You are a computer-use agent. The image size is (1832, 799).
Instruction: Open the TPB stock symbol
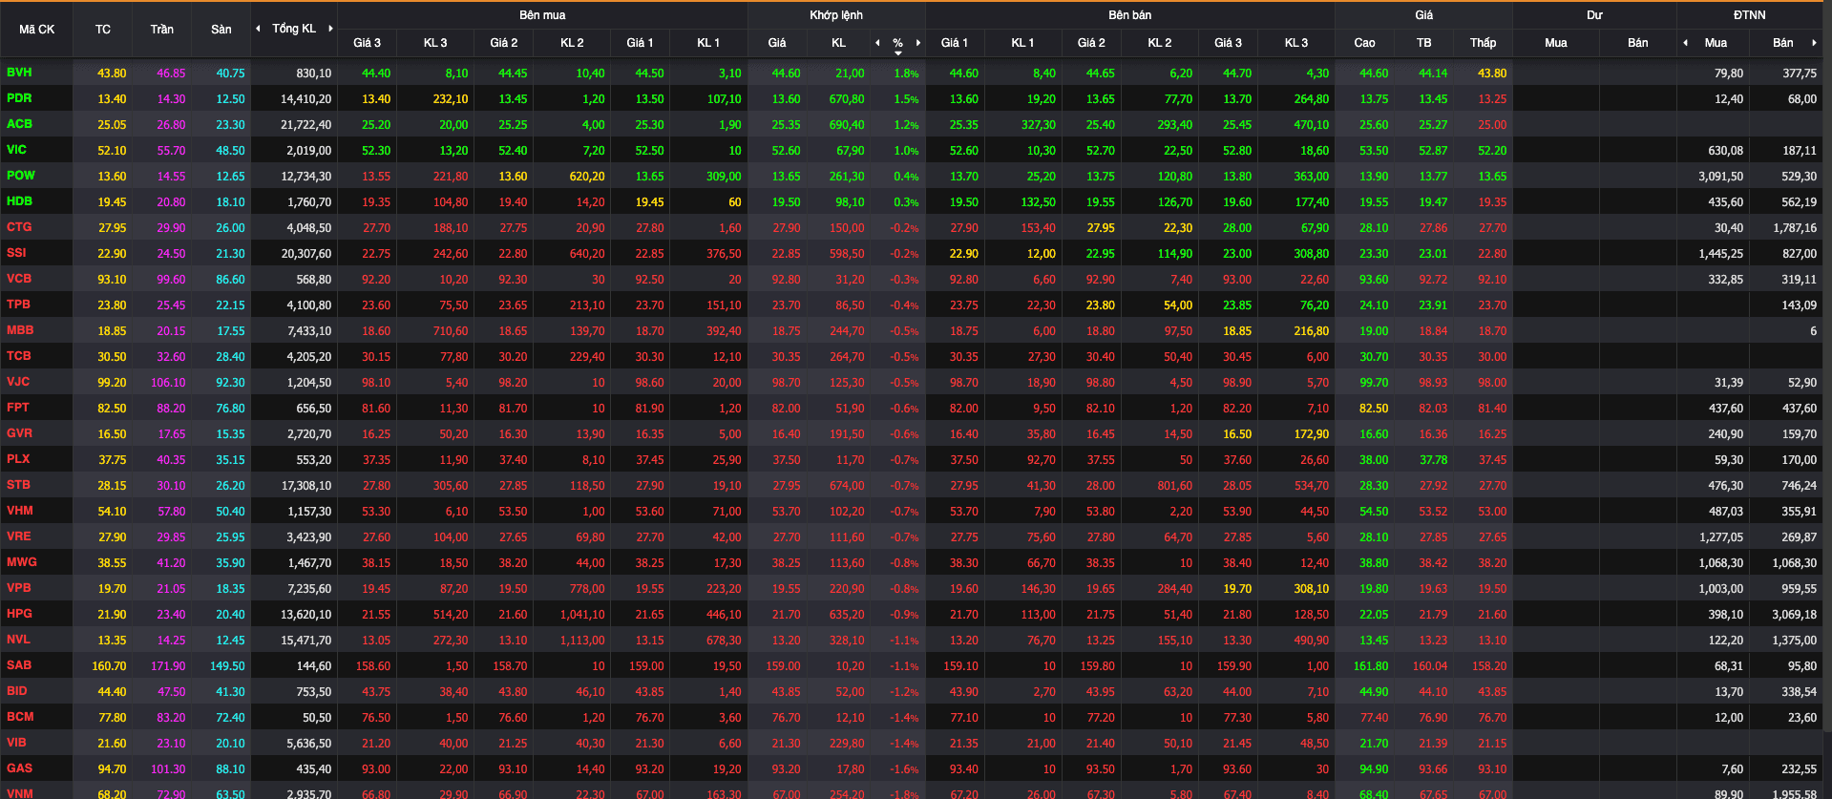(18, 305)
